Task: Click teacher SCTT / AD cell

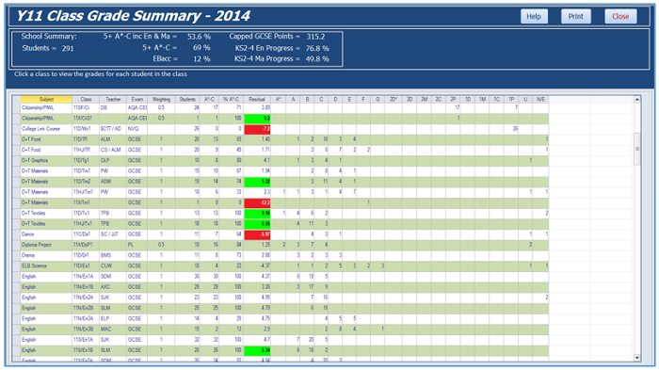Action: coord(113,129)
